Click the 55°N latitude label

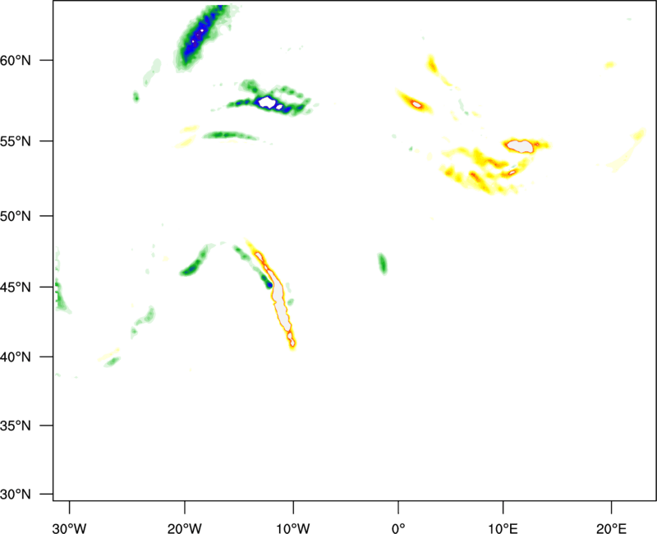pyautogui.click(x=30, y=140)
